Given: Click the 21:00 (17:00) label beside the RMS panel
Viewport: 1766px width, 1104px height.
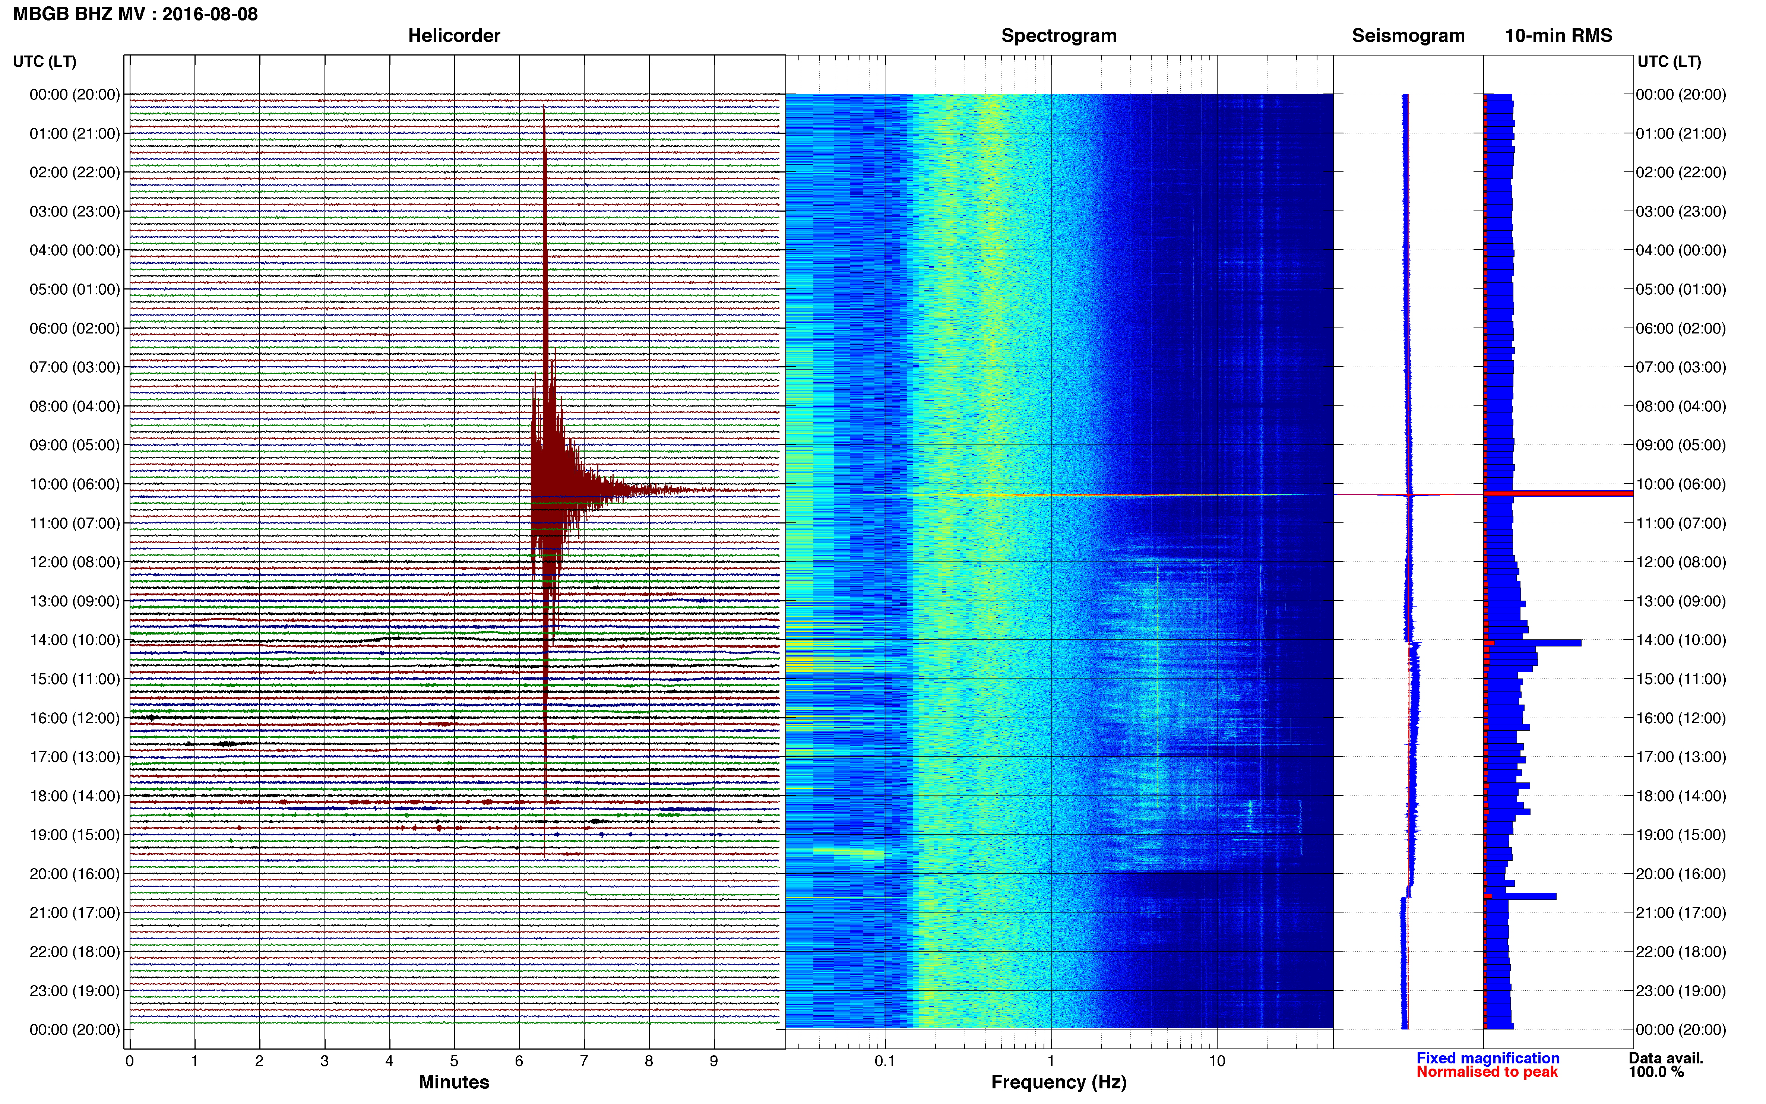Looking at the screenshot, I should (1681, 913).
